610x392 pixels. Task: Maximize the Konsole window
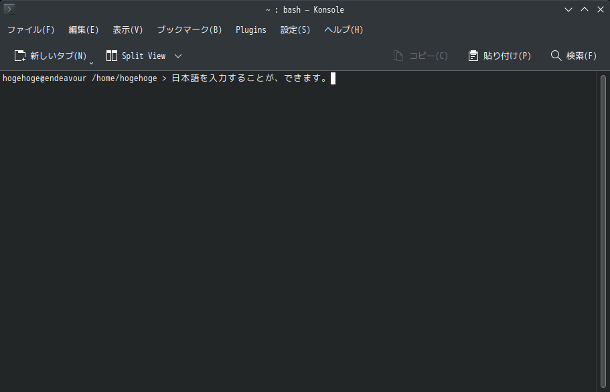585,9
